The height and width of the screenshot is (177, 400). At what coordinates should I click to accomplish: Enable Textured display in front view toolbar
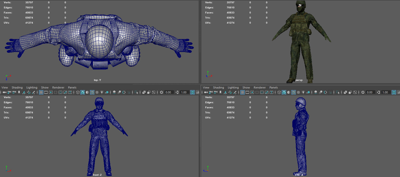coord(97,92)
